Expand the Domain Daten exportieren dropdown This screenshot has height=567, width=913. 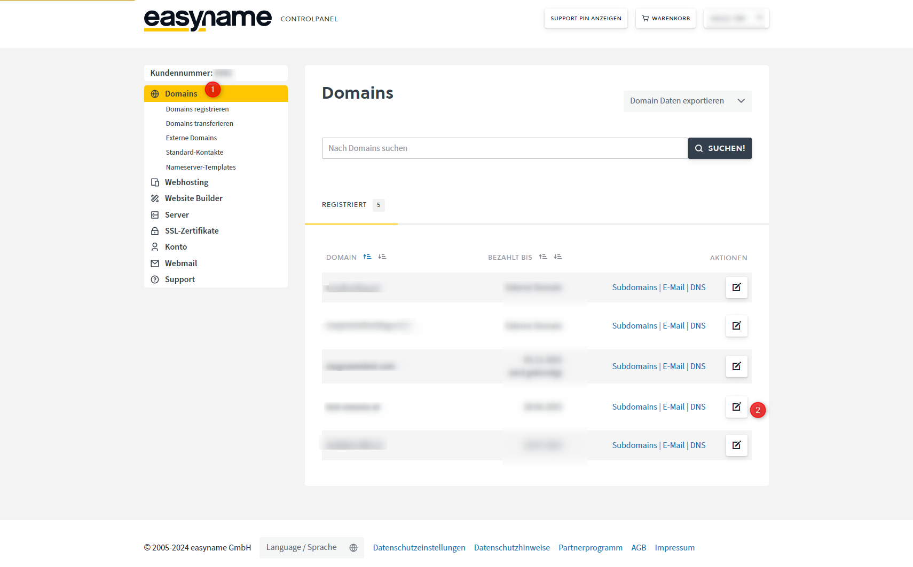(687, 101)
